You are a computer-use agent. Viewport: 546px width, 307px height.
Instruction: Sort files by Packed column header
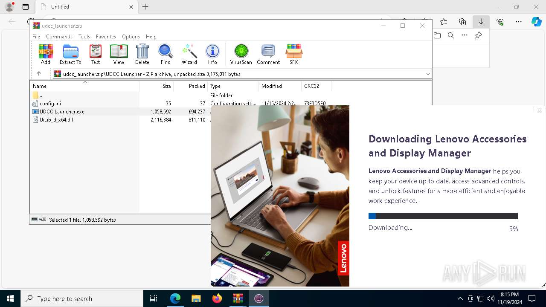pyautogui.click(x=191, y=86)
